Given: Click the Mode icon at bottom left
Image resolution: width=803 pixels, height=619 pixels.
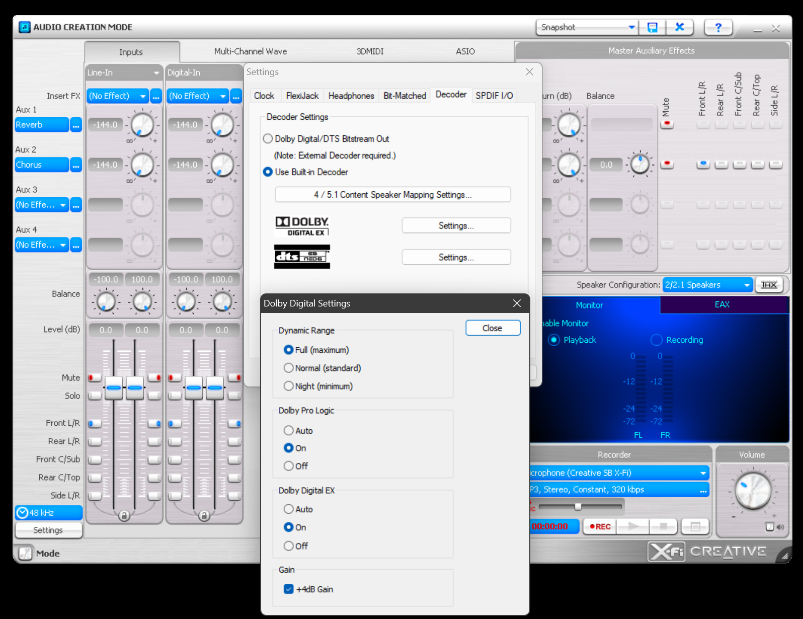Looking at the screenshot, I should [x=25, y=553].
